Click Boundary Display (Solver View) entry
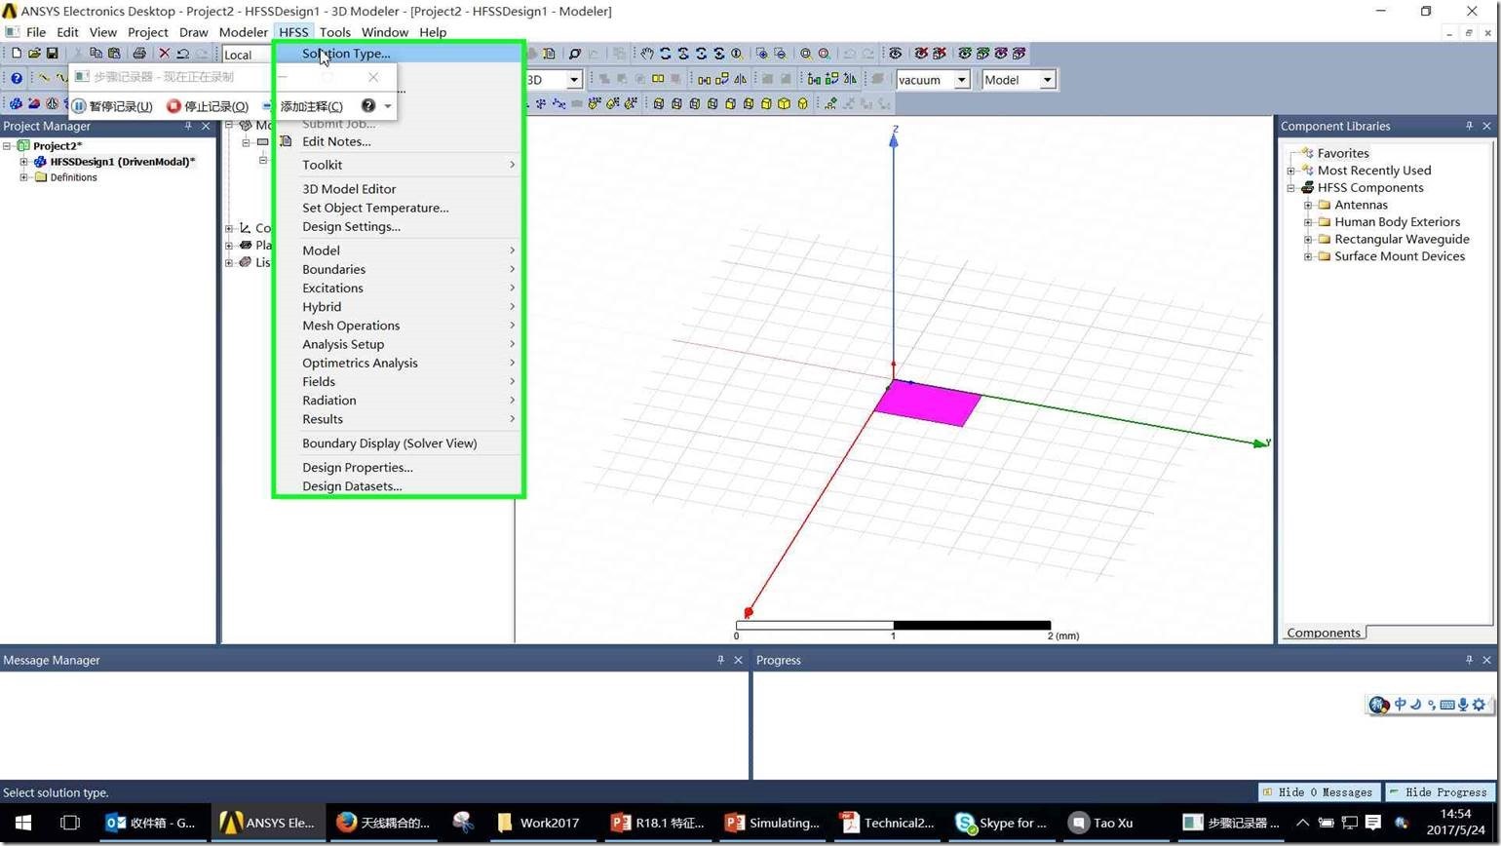 [x=398, y=443]
